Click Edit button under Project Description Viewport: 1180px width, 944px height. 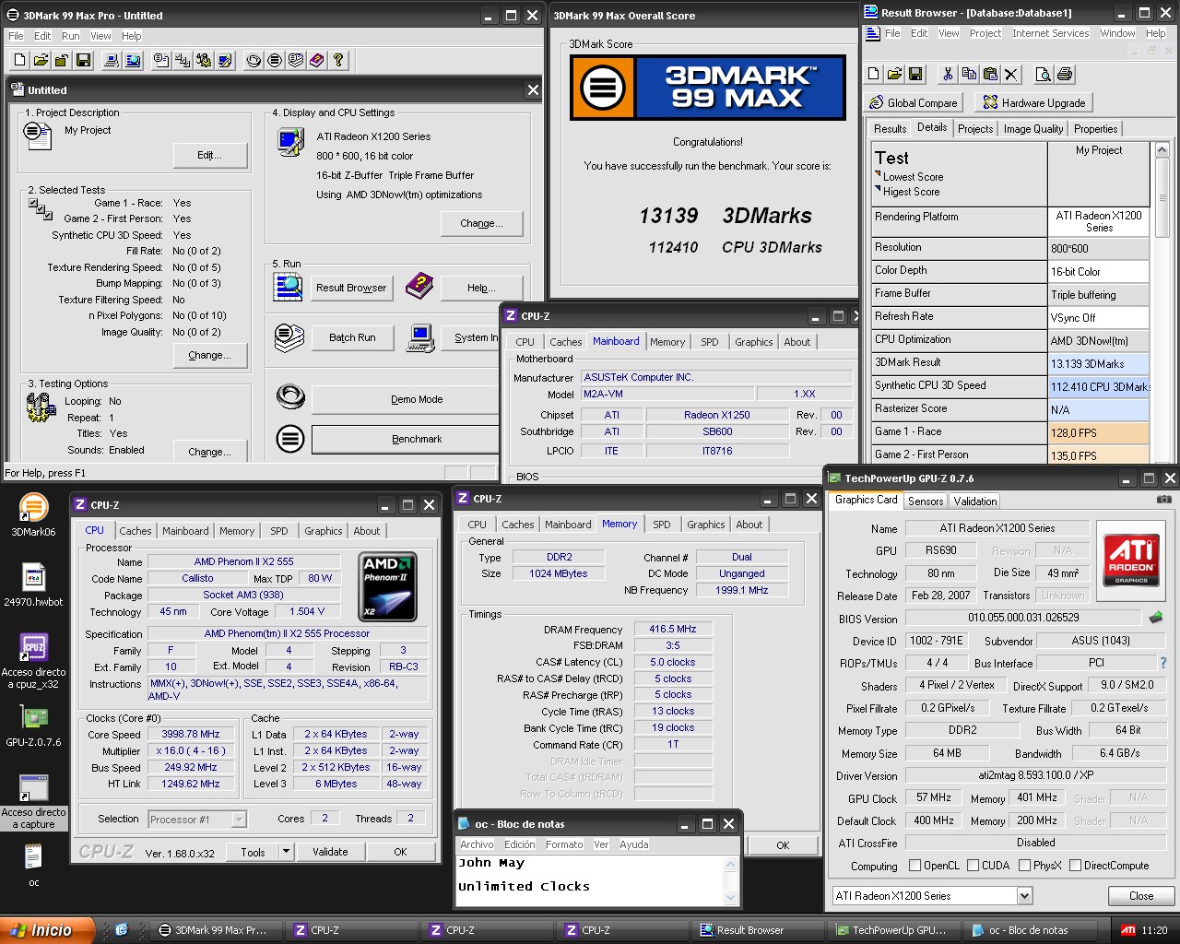click(210, 155)
